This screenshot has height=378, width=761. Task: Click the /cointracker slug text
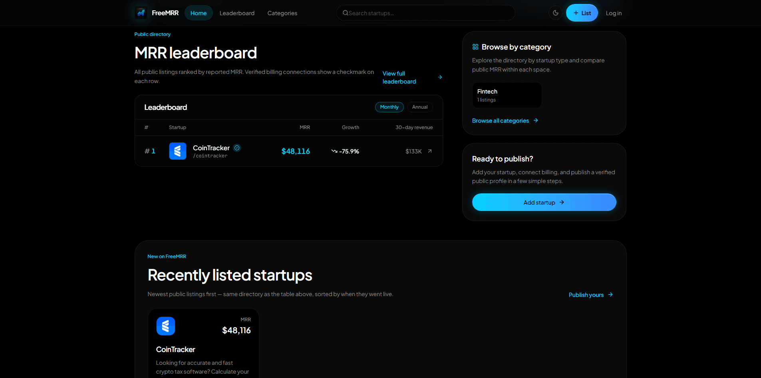click(x=210, y=156)
